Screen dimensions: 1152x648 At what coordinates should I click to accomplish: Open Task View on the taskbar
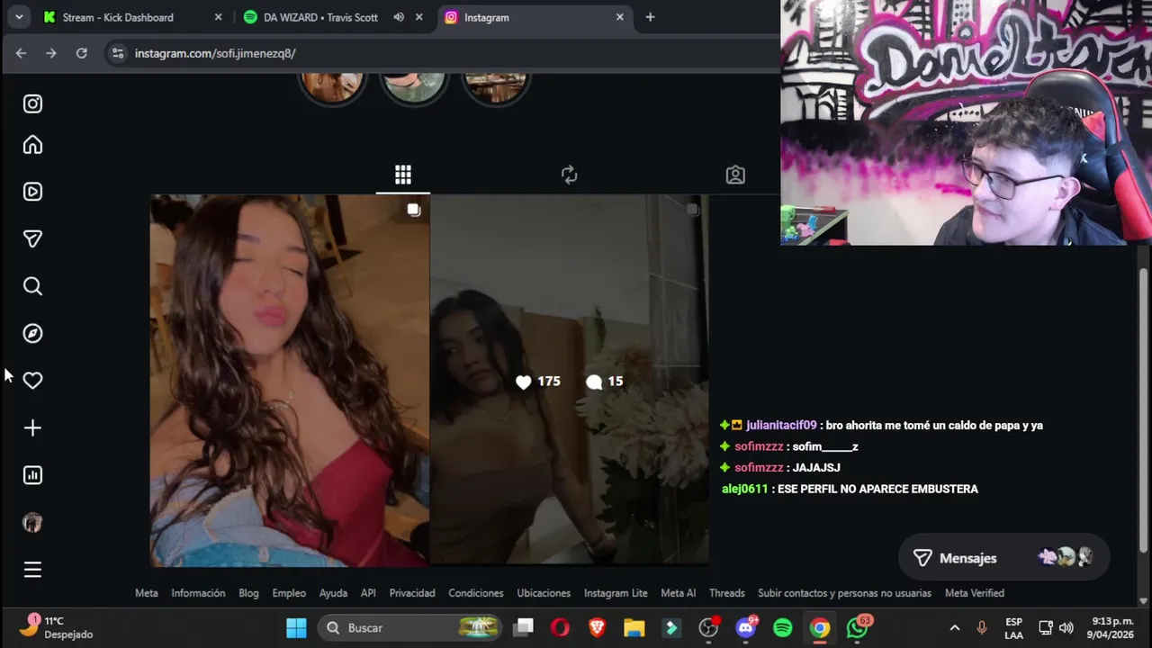(524, 627)
